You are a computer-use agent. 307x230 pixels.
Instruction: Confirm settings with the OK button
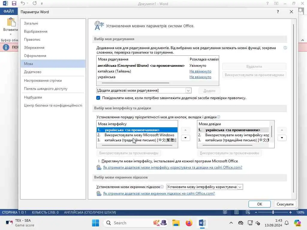tap(260, 204)
